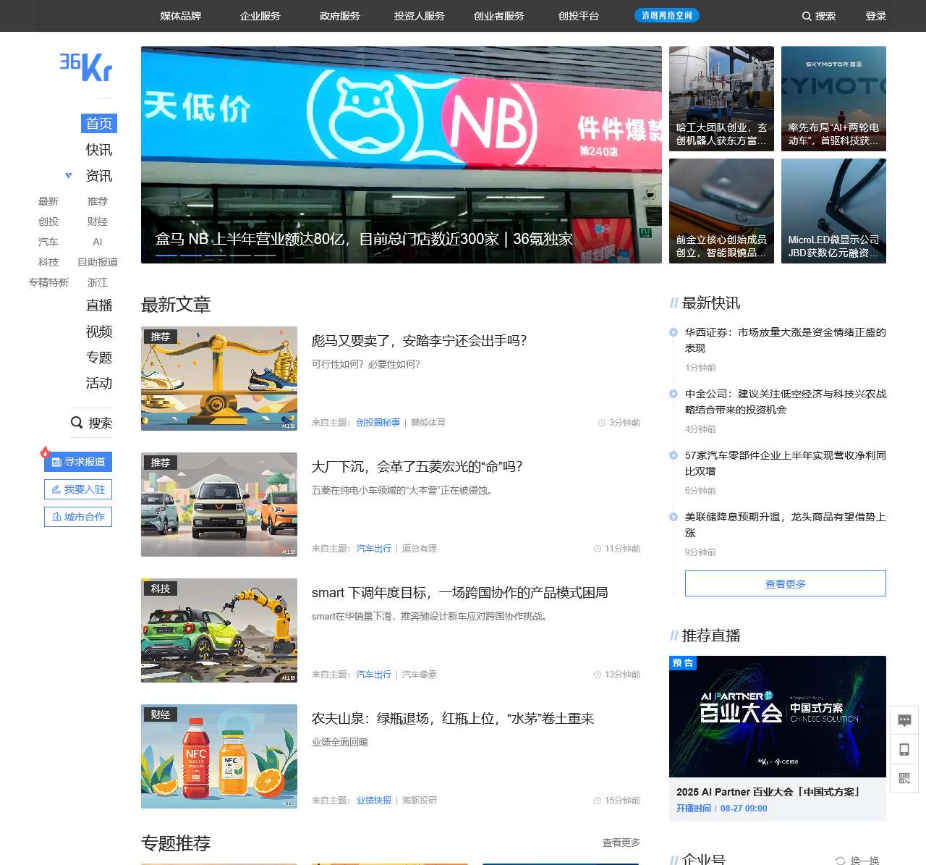Select second carousel indicator dash

pos(191,255)
